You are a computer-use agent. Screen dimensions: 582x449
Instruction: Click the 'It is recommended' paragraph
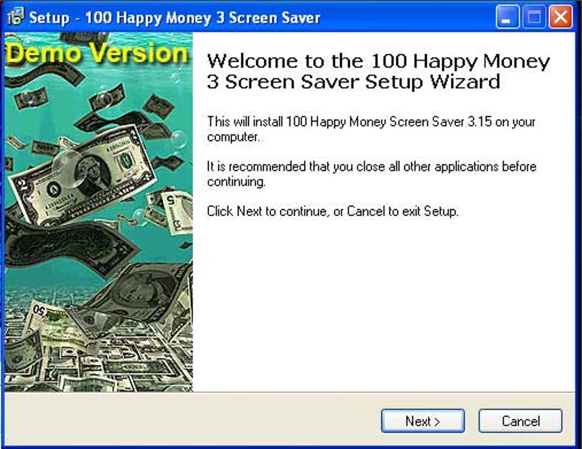(371, 173)
